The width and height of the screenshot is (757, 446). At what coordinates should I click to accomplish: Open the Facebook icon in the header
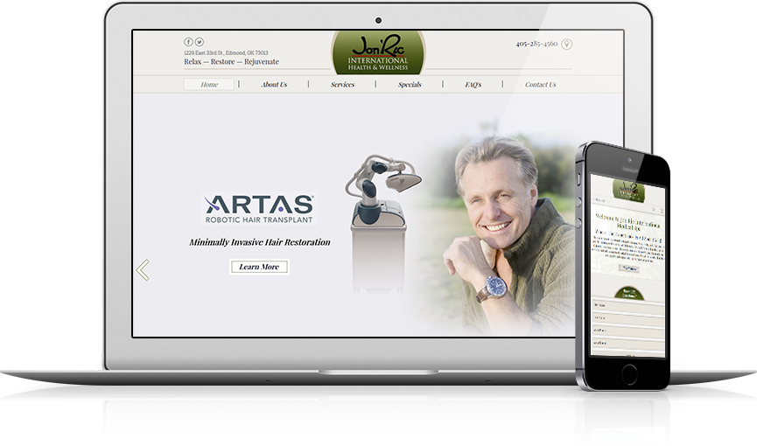pyautogui.click(x=188, y=42)
